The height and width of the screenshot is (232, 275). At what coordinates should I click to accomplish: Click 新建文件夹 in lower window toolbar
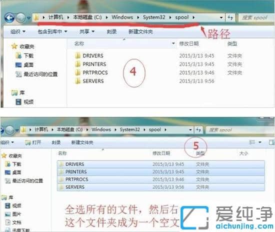tap(82, 142)
